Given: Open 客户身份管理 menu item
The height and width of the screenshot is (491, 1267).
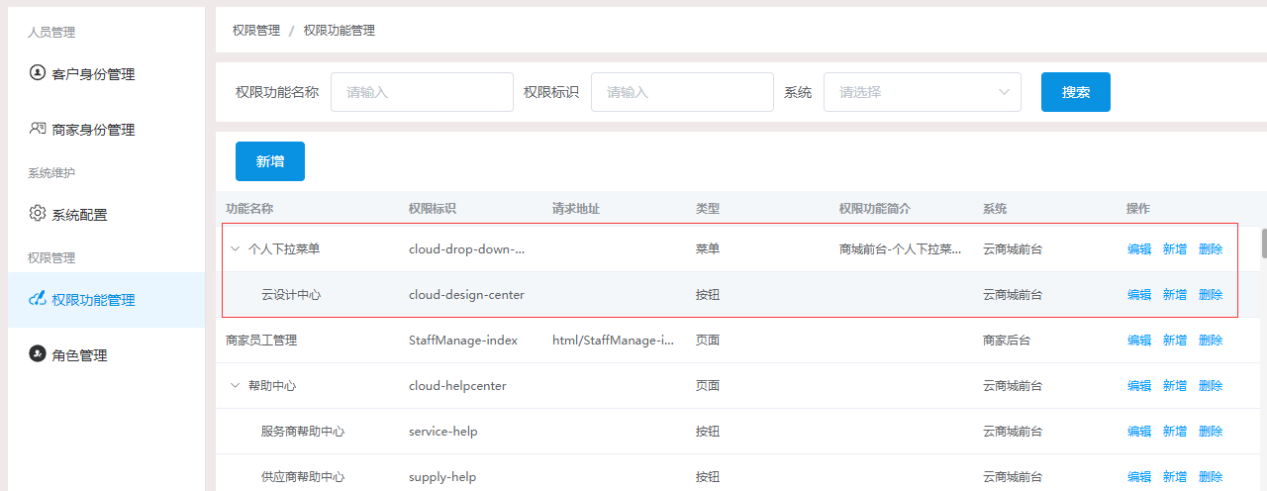Looking at the screenshot, I should [x=106, y=73].
